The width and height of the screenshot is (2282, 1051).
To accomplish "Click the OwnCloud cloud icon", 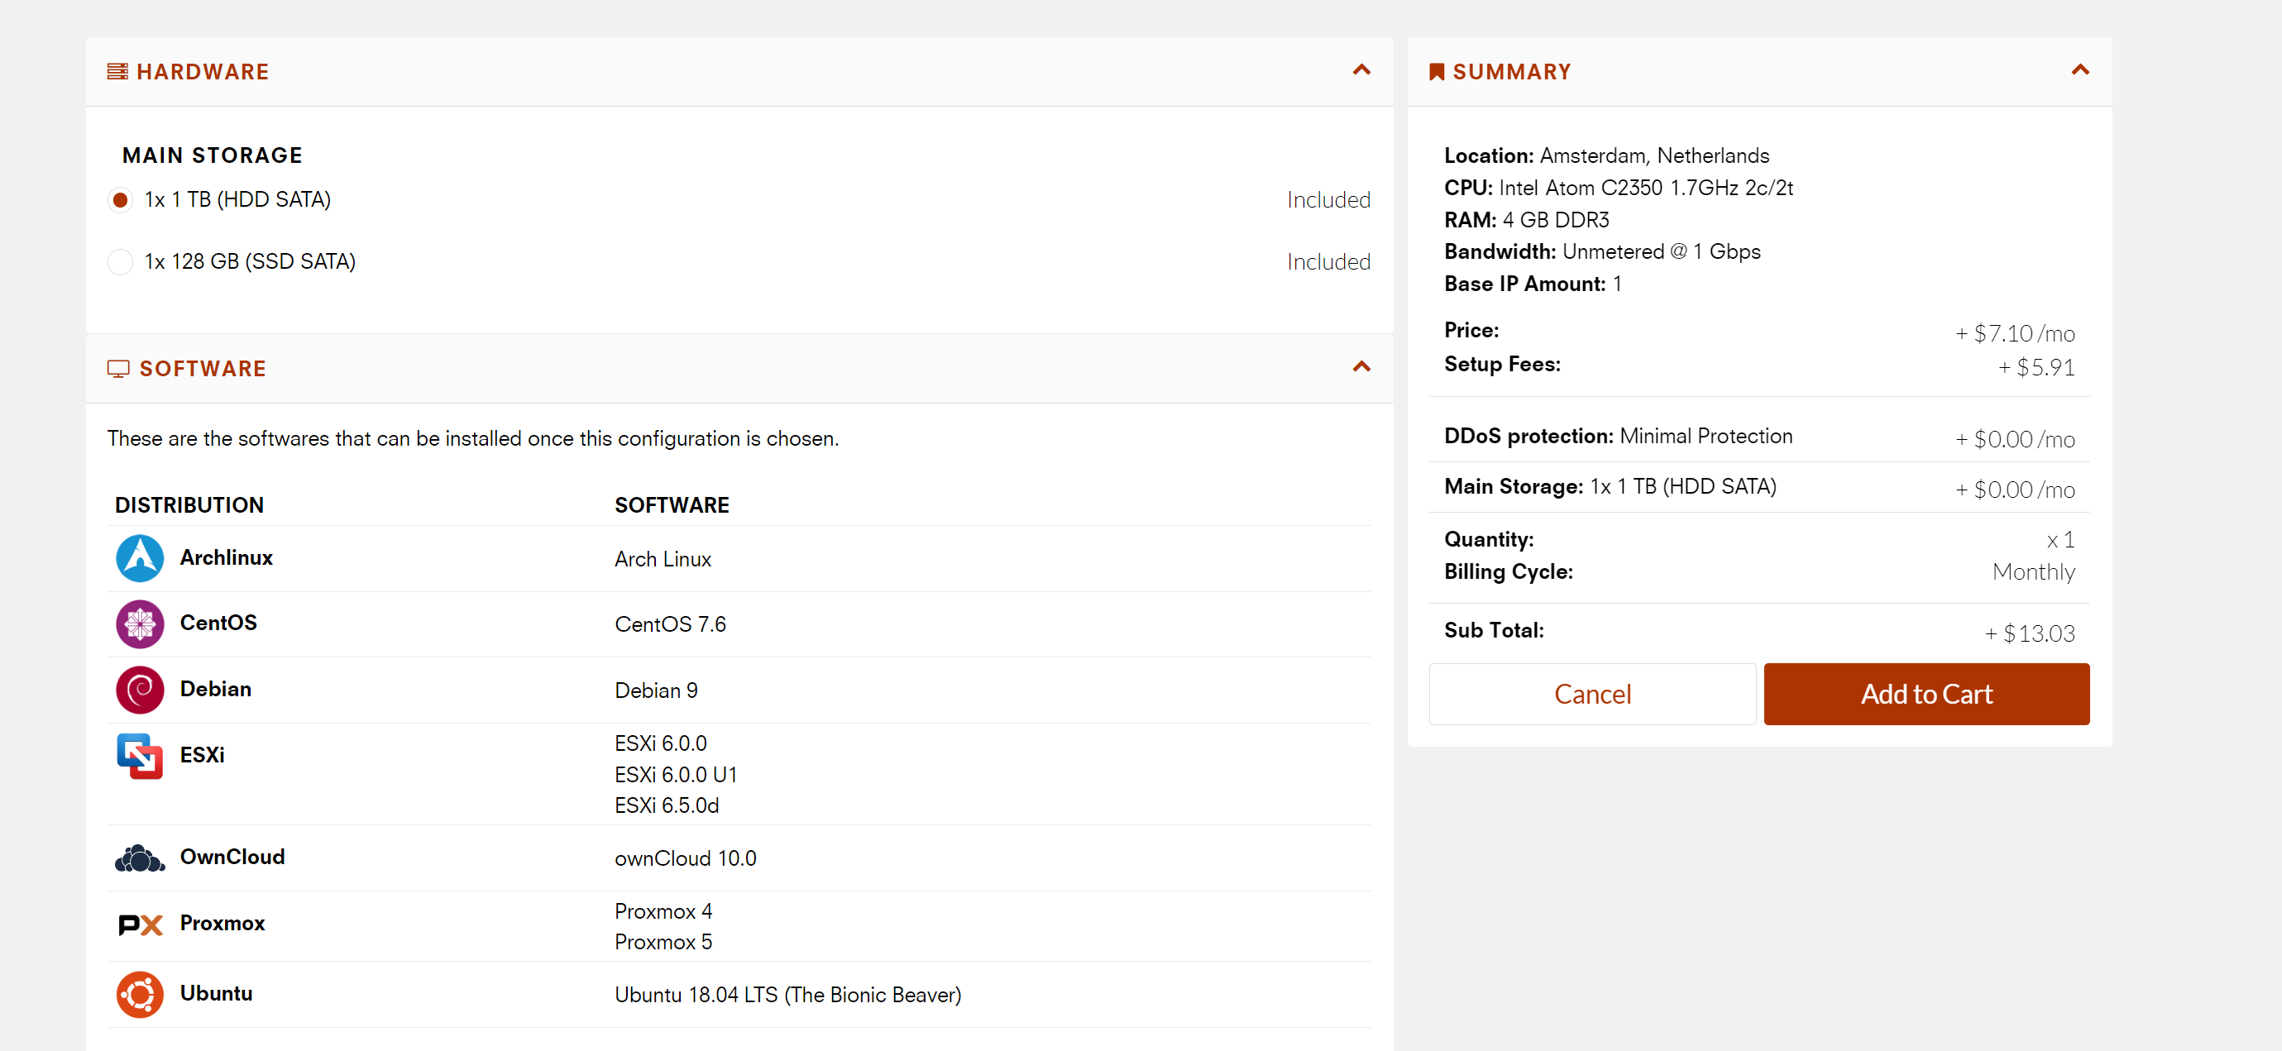I will click(139, 858).
